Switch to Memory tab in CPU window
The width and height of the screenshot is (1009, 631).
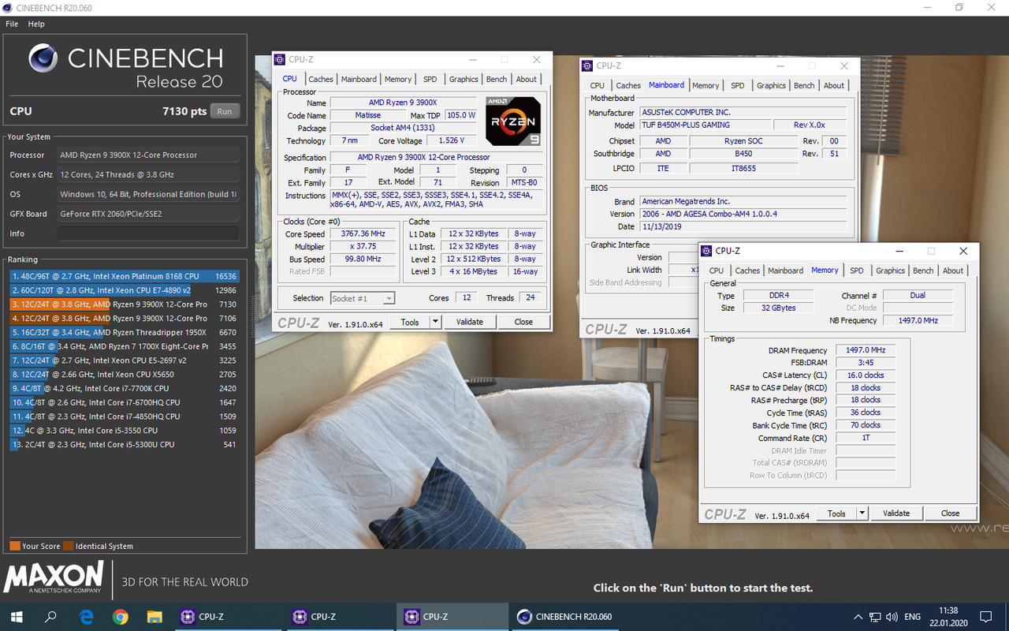coord(398,79)
